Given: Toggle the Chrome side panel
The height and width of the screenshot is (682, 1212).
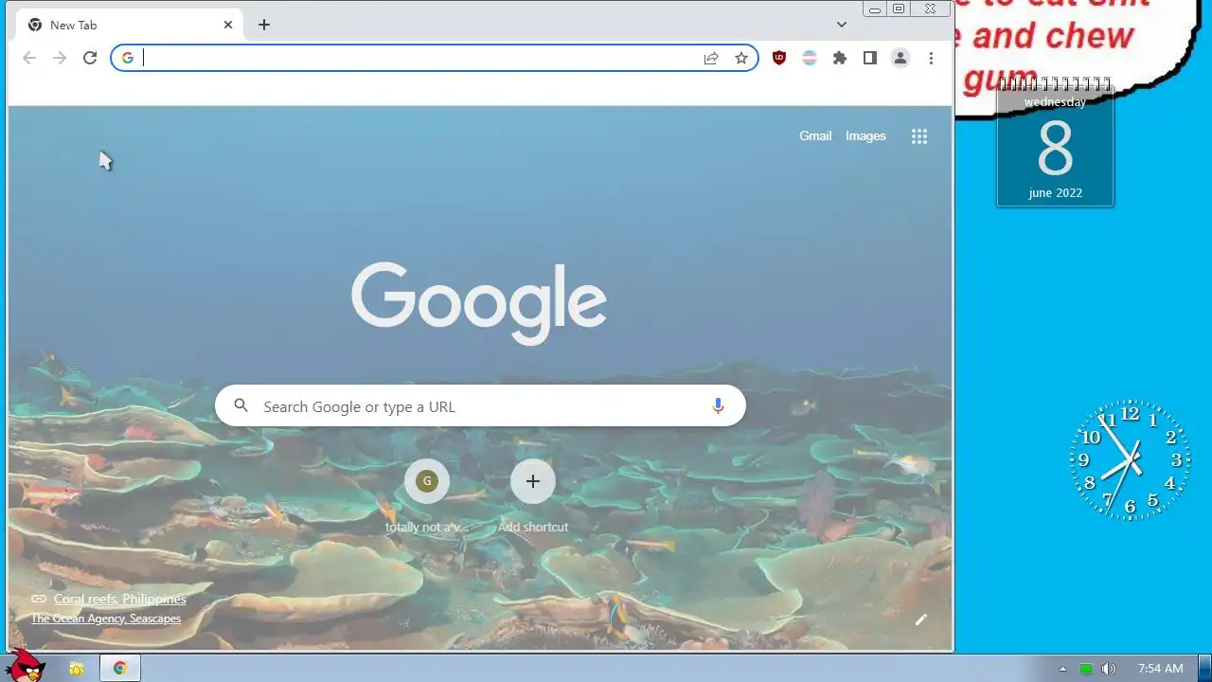Looking at the screenshot, I should pyautogui.click(x=870, y=58).
